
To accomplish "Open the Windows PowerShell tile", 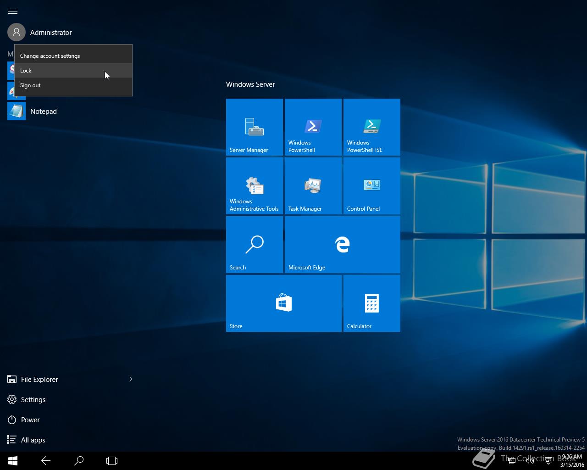I will (x=313, y=127).
